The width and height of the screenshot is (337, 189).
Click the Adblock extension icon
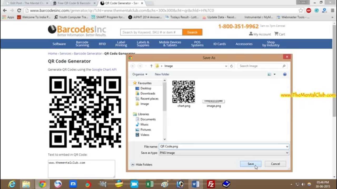[309, 11]
